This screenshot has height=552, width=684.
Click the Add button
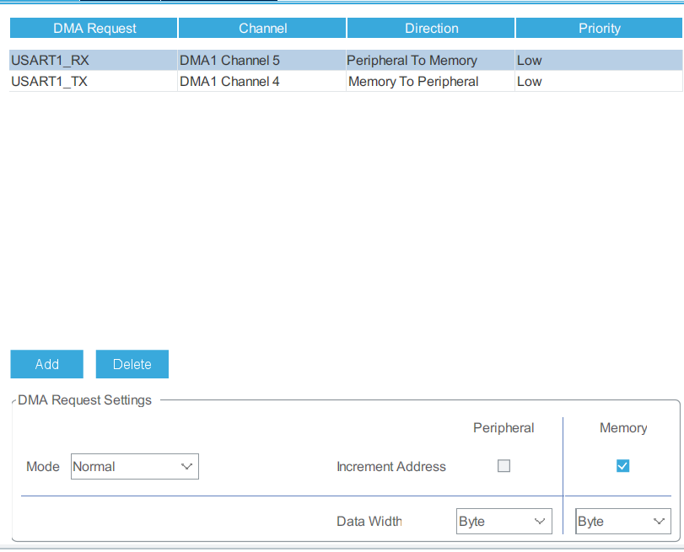[46, 364]
